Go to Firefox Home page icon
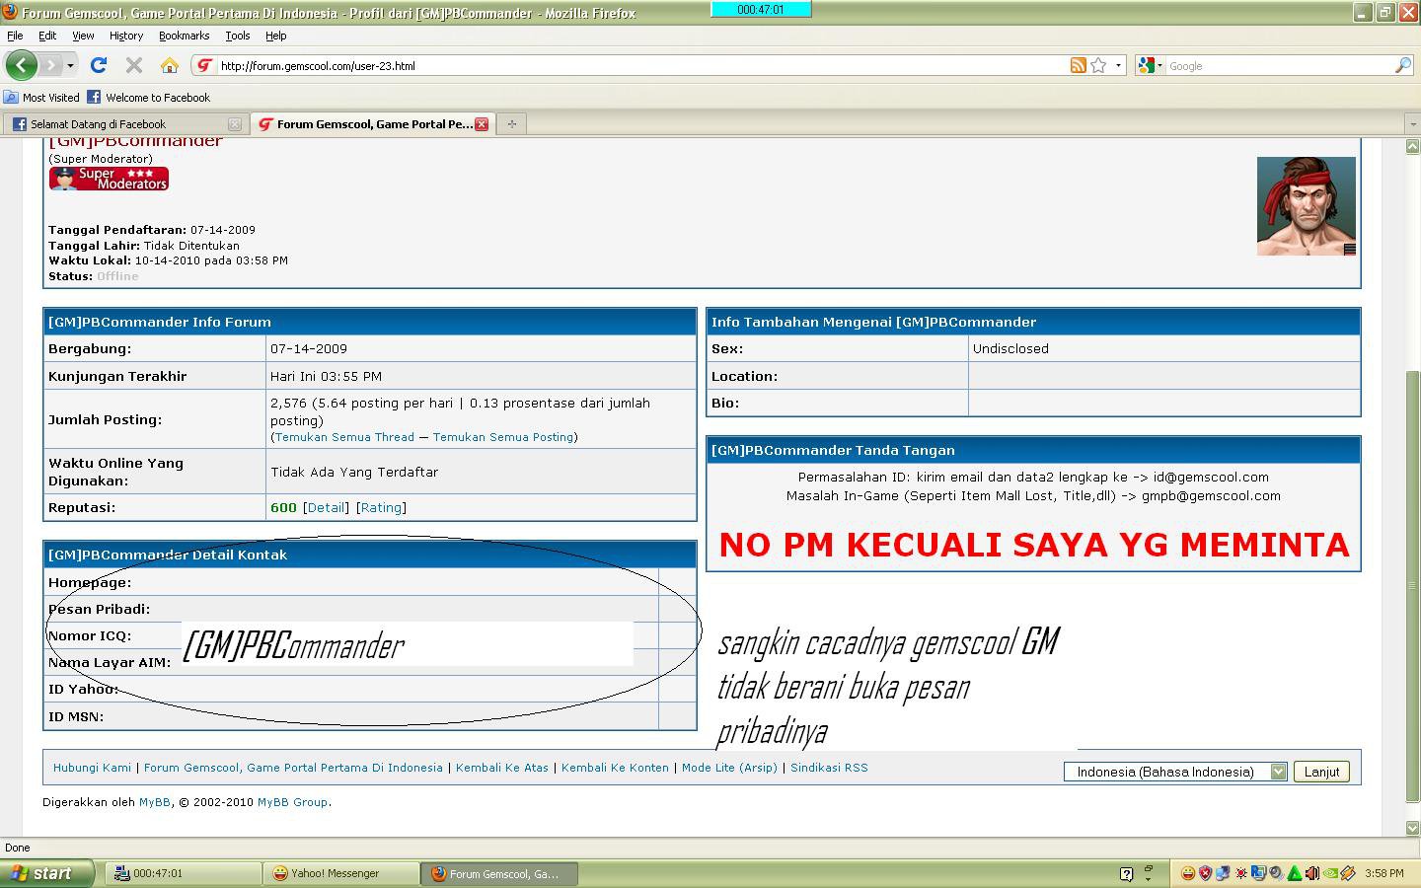The height and width of the screenshot is (888, 1421). [170, 65]
